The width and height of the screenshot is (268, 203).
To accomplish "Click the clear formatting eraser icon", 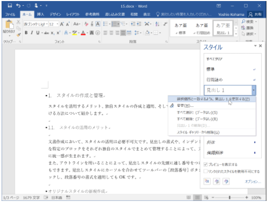I will pos(86,24).
